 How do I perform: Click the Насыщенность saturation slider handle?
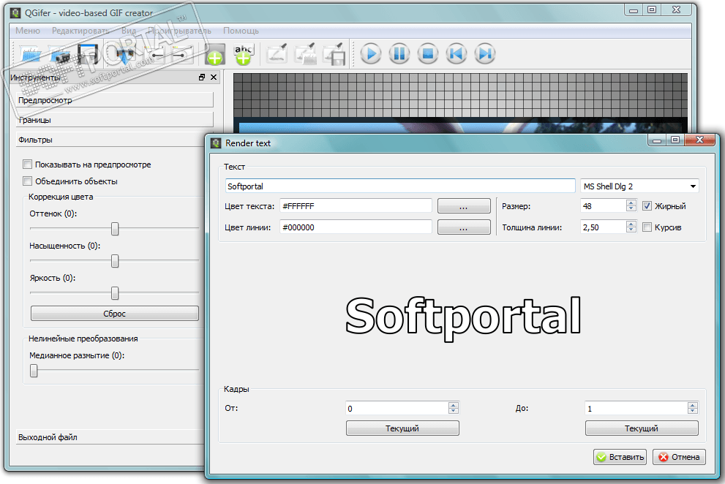click(115, 261)
